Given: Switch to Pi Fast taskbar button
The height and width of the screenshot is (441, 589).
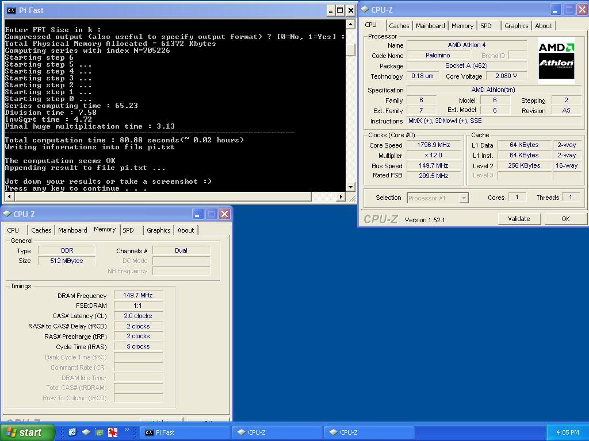Looking at the screenshot, I should pos(185,432).
